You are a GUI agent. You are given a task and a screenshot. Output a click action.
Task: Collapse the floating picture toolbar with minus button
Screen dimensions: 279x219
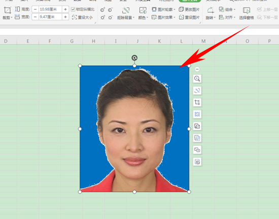coord(197,69)
